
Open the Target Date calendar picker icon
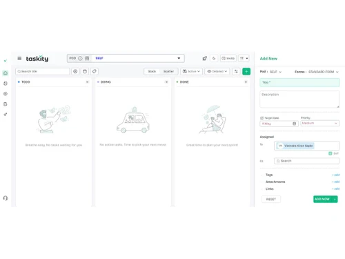point(294,124)
